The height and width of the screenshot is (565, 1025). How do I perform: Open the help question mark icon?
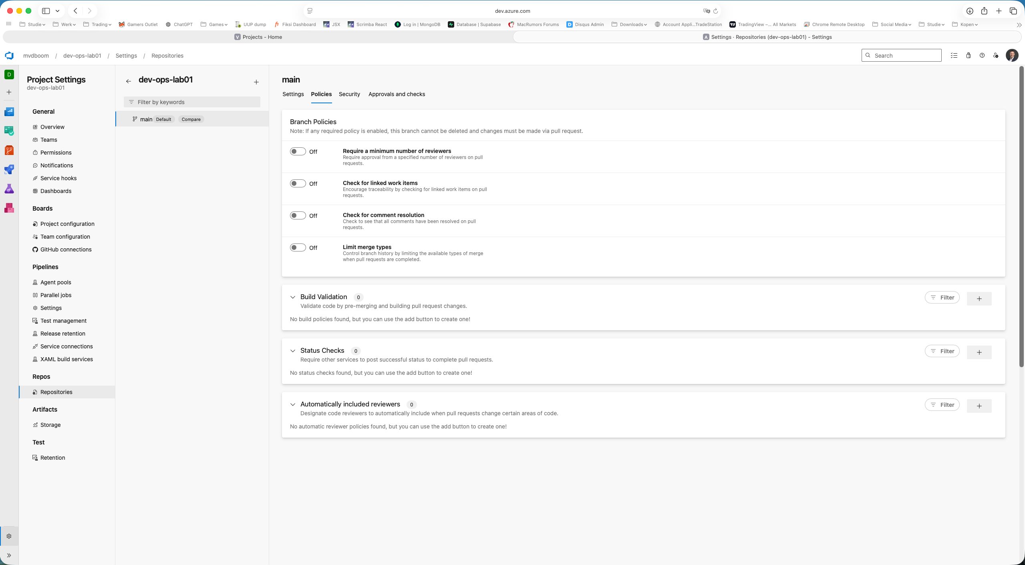981,55
